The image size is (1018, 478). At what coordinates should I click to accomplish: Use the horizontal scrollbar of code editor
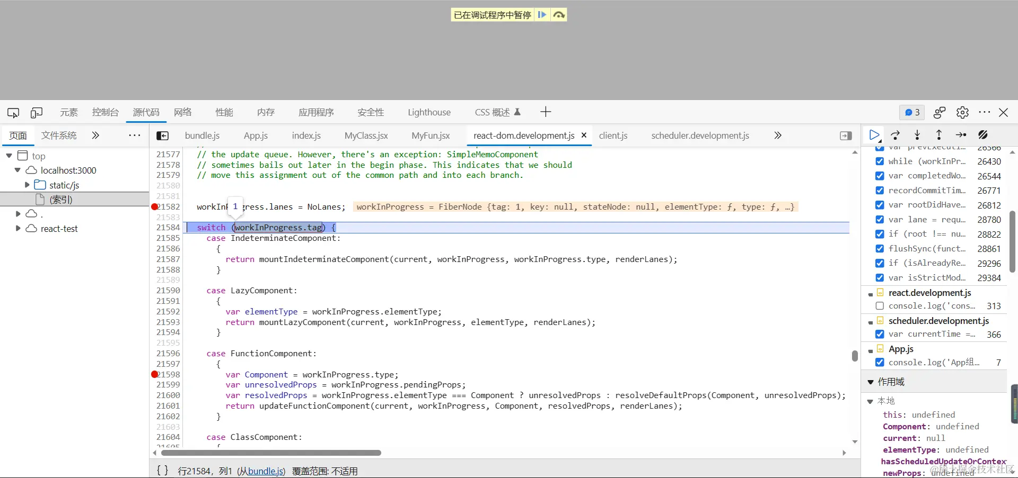[x=271, y=453]
